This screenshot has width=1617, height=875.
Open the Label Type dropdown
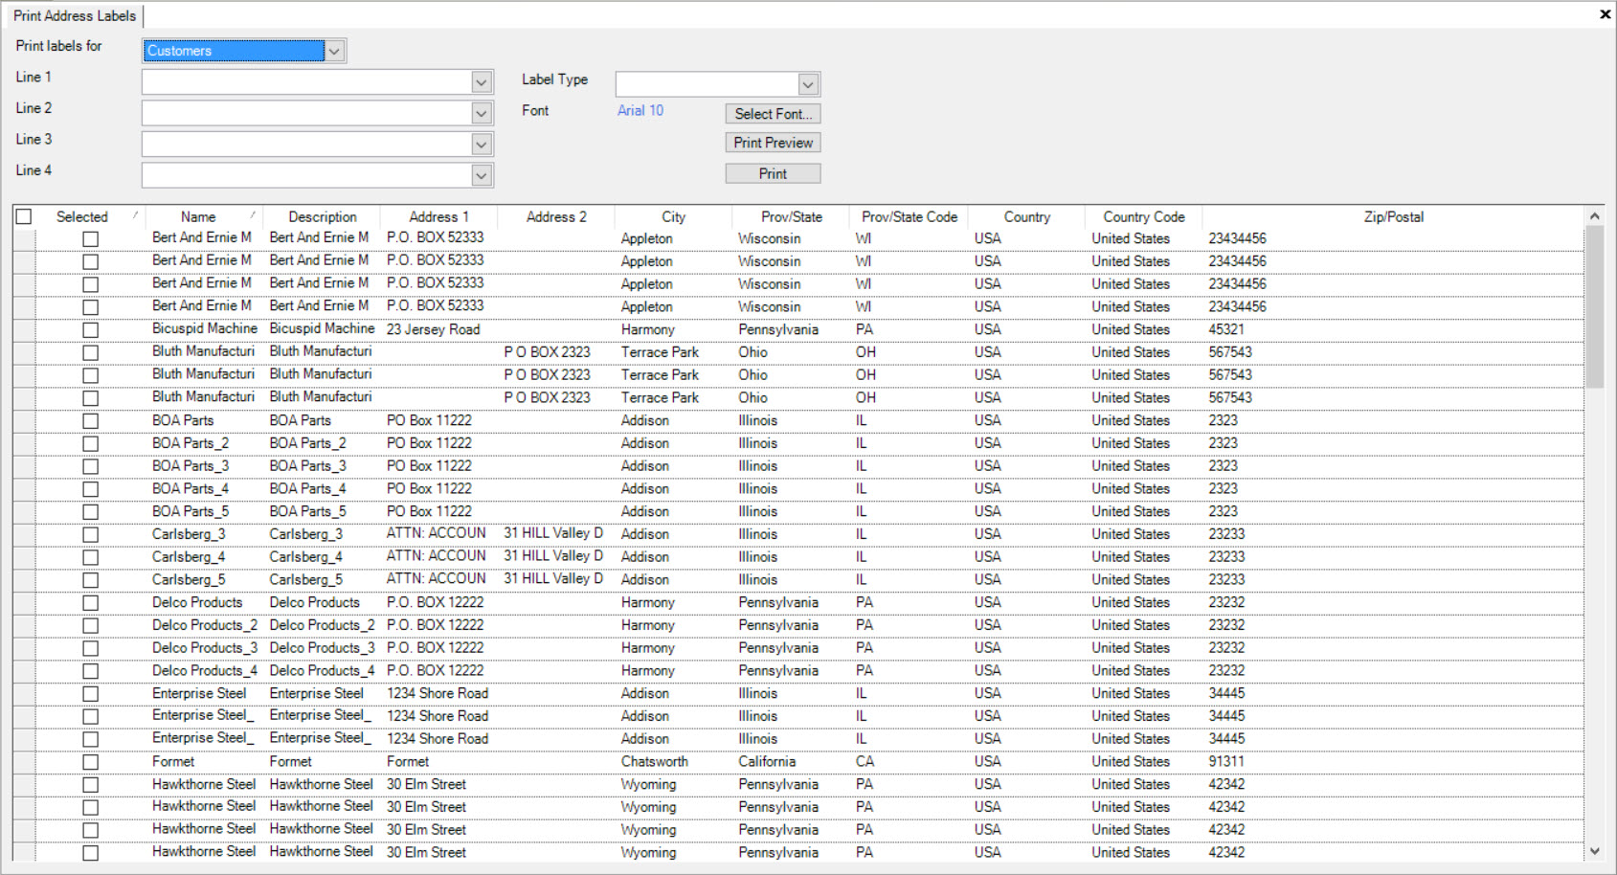point(808,84)
